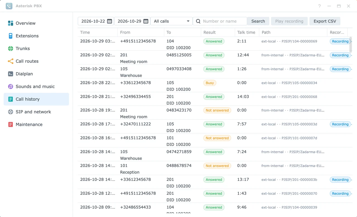
Task: Go to the Trunks page
Action: [36, 48]
